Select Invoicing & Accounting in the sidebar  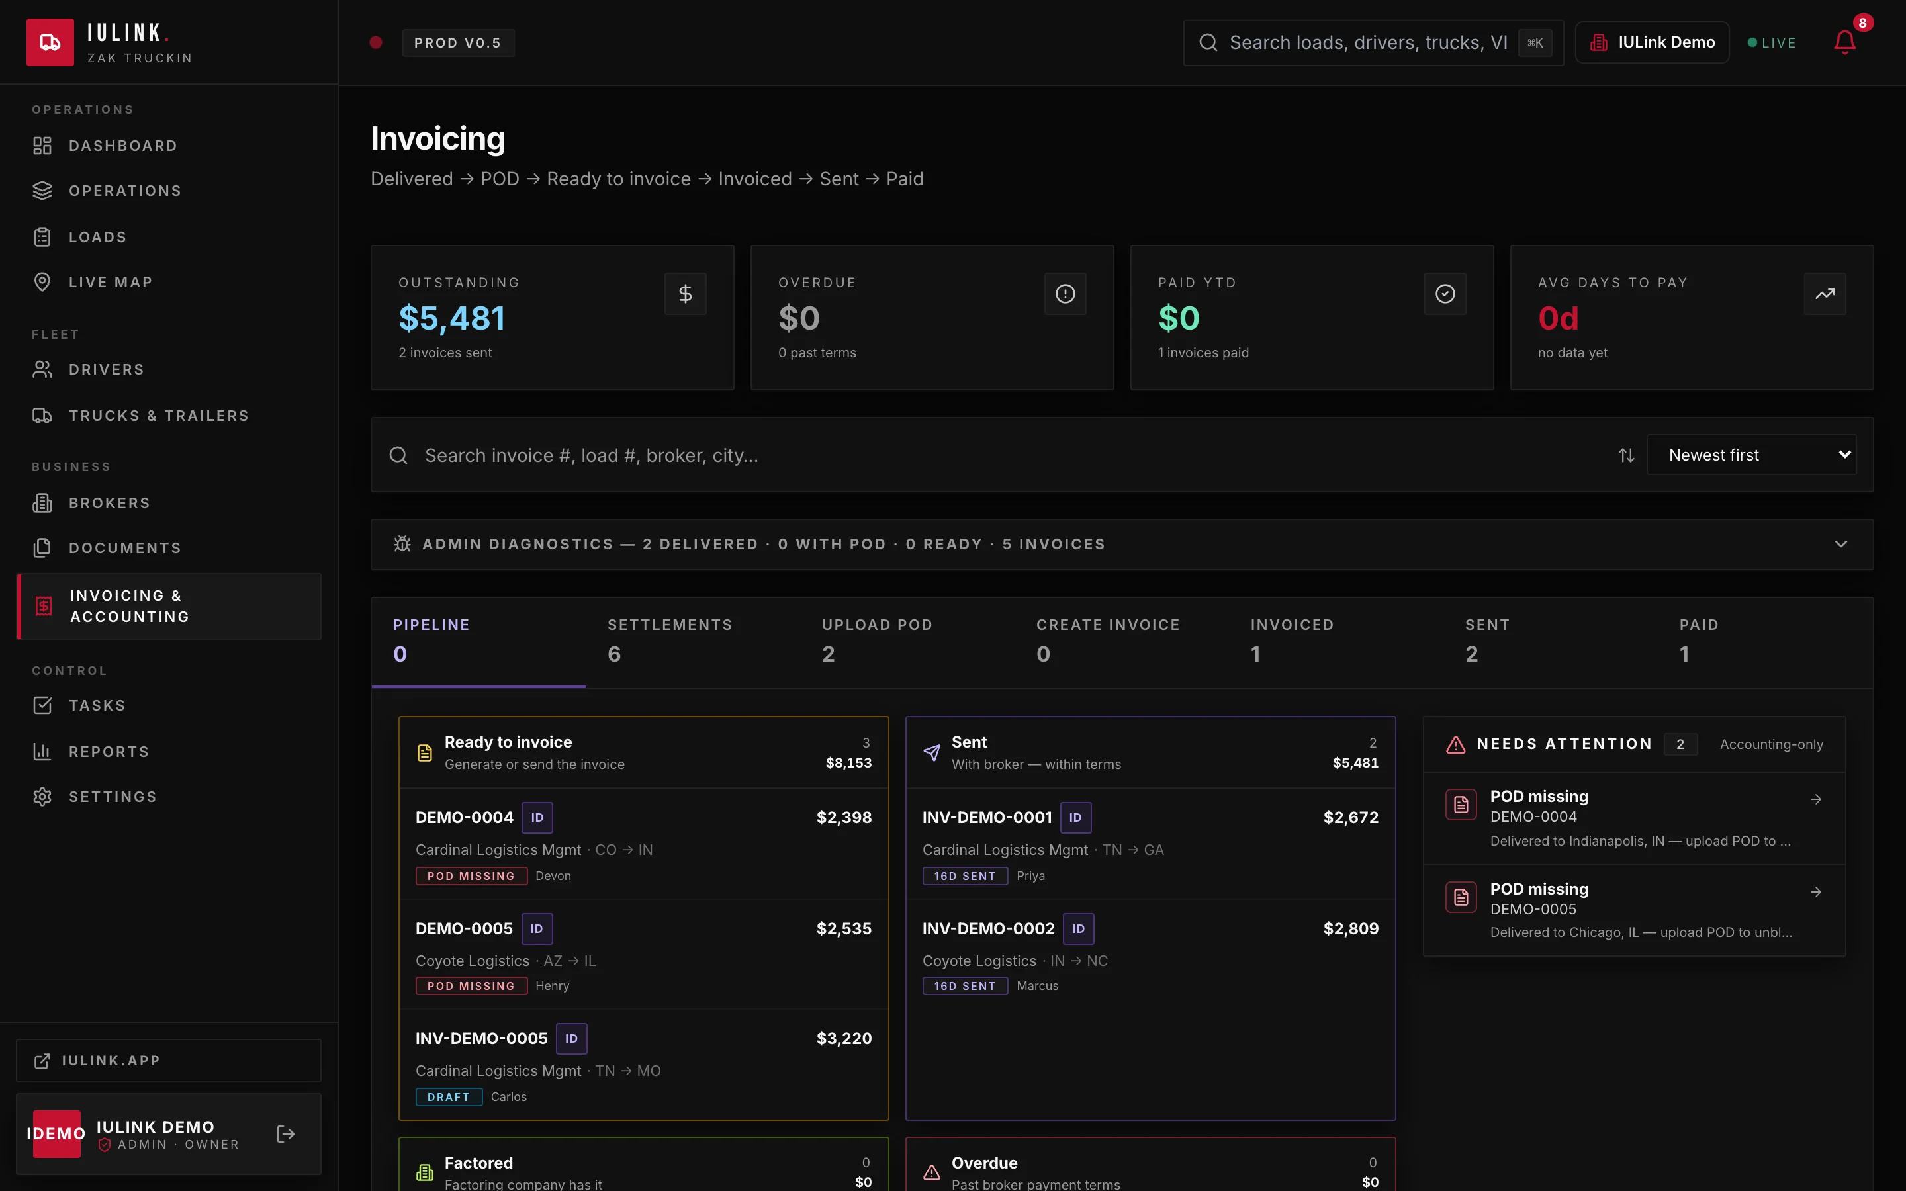click(x=169, y=607)
